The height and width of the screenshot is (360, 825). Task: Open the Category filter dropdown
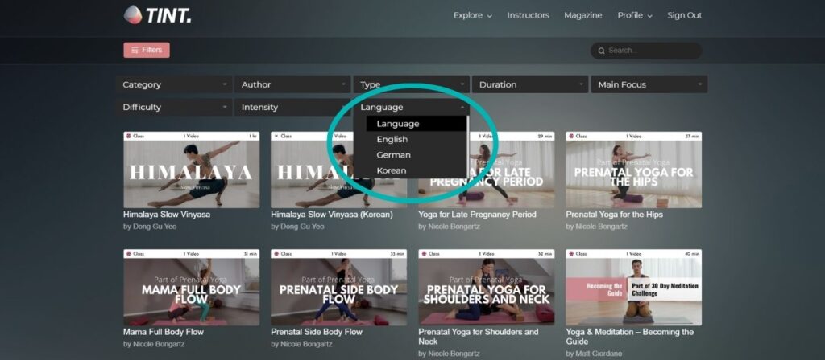(x=176, y=84)
